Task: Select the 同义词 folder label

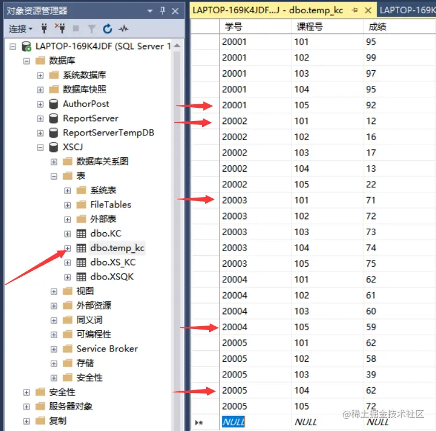Action: [89, 320]
